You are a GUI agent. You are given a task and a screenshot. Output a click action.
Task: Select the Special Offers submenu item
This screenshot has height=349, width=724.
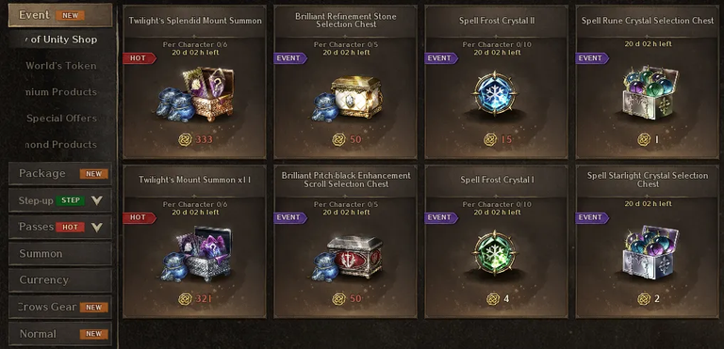61,119
